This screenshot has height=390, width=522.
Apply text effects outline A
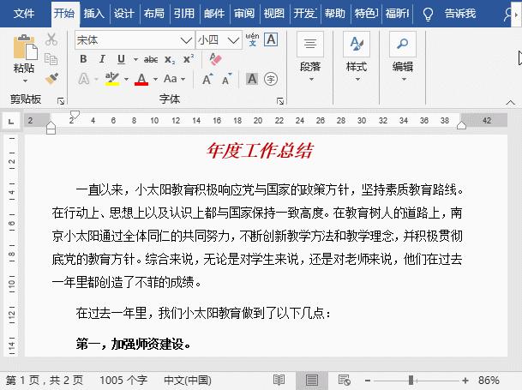pyautogui.click(x=83, y=79)
